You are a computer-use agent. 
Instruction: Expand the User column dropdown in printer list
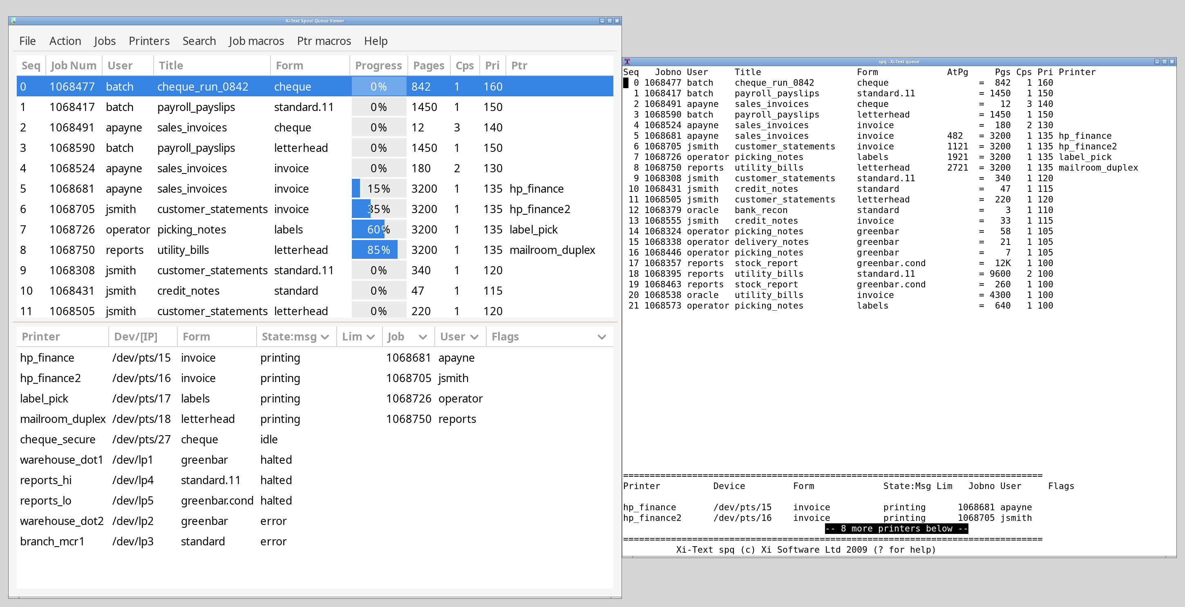pos(474,337)
